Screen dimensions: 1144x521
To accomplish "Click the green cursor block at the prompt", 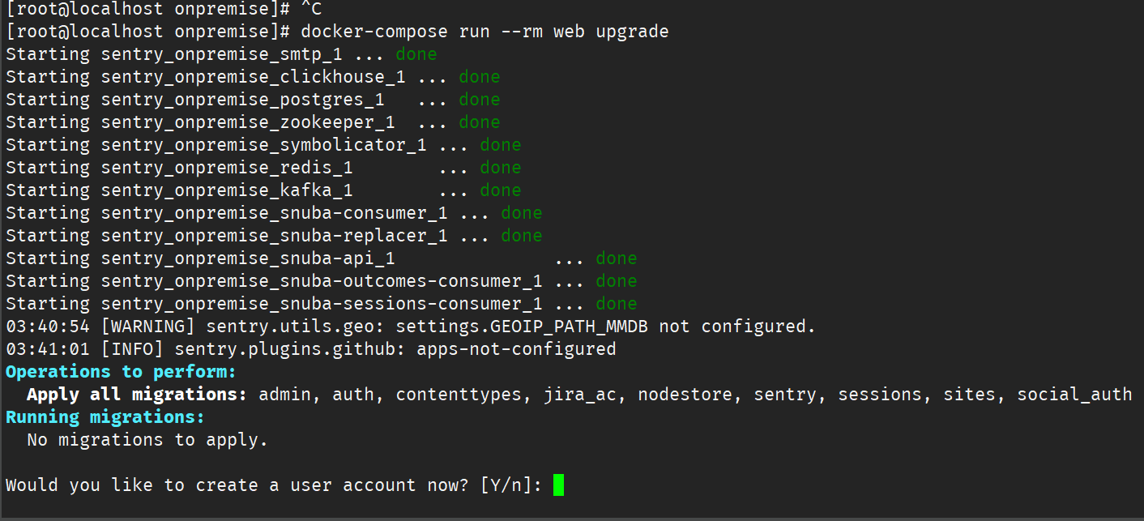I will click(558, 485).
